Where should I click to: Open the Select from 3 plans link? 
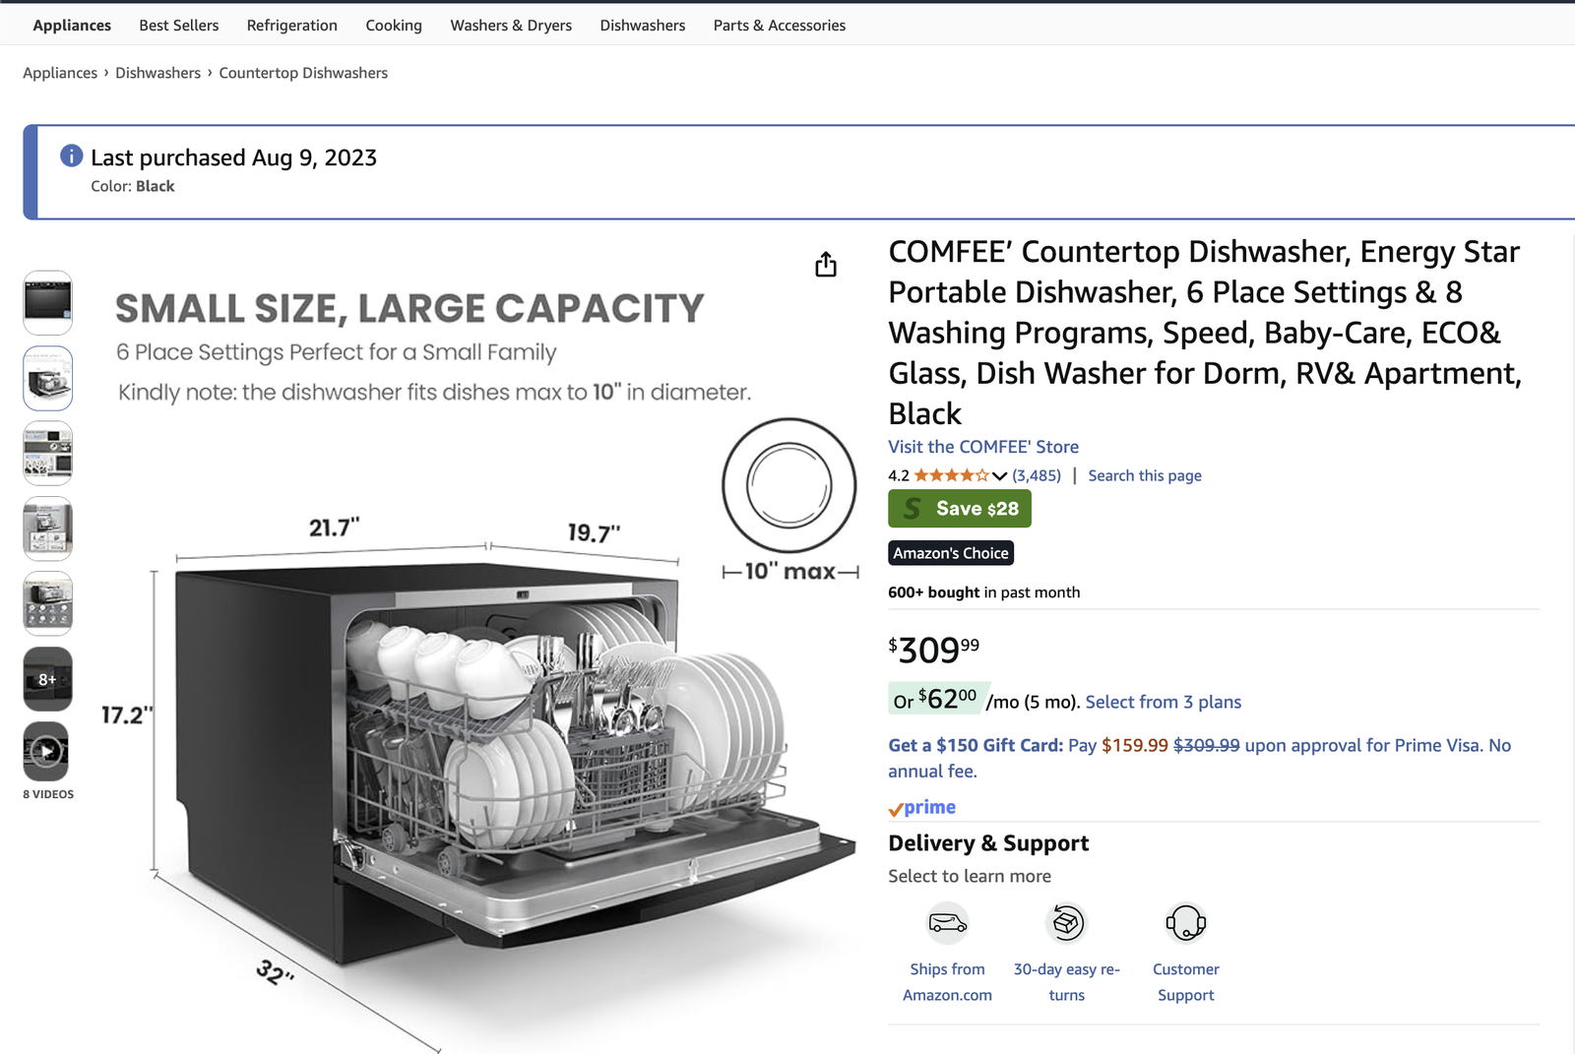[x=1164, y=702]
